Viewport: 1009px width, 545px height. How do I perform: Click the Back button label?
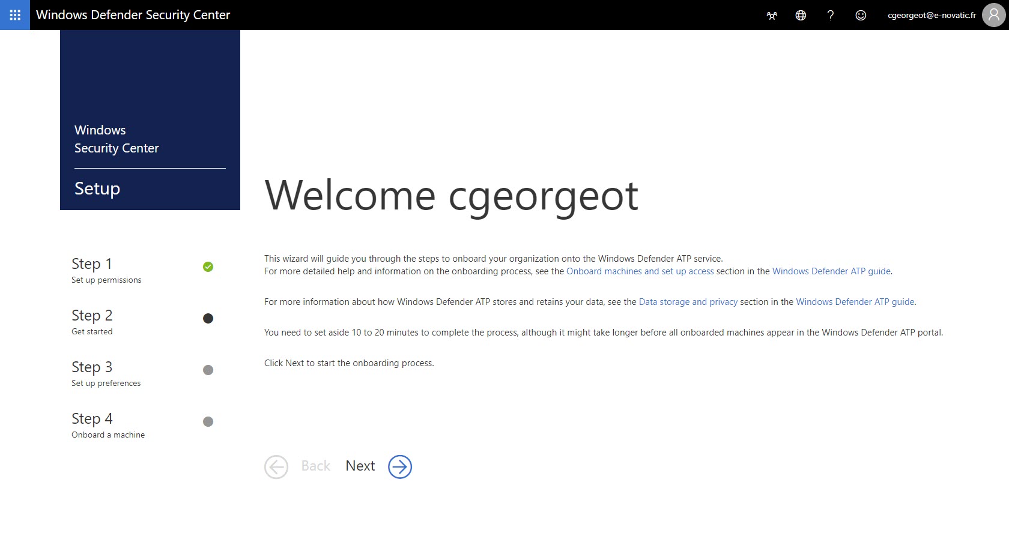pyautogui.click(x=316, y=466)
